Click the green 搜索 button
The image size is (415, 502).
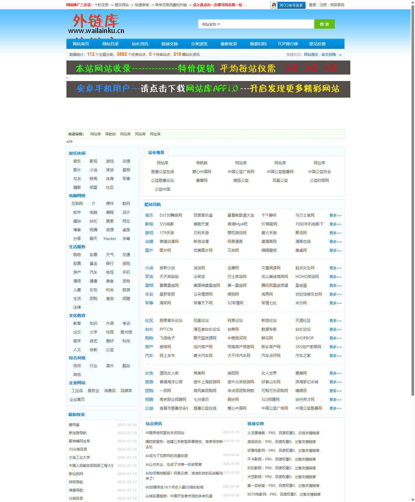(324, 24)
